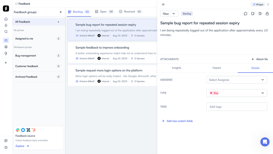
Task: Click the Add tags input field
Action: coord(237,107)
